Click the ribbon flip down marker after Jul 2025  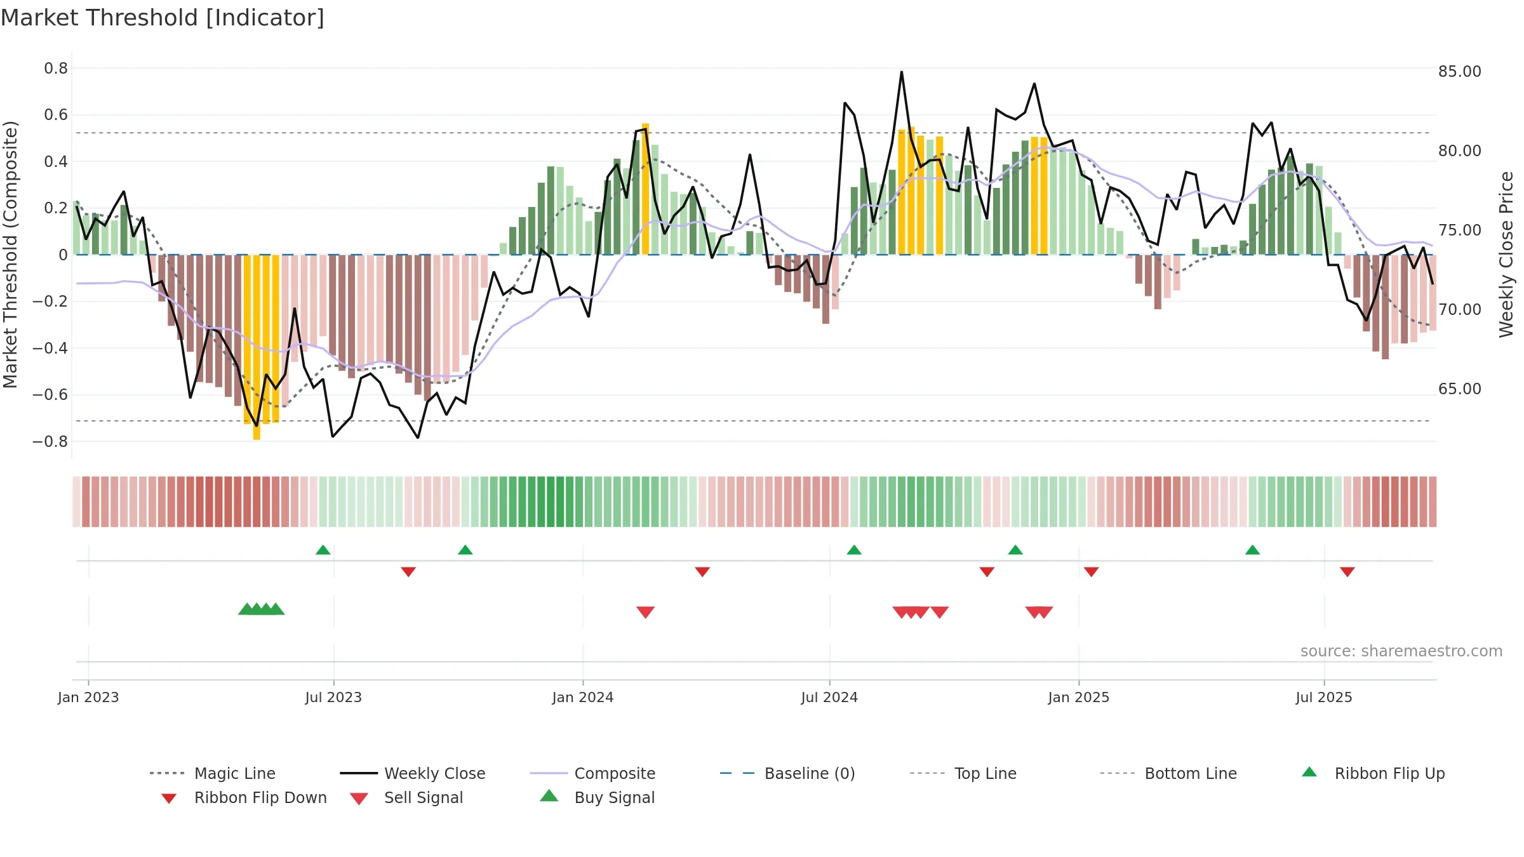coord(1347,572)
